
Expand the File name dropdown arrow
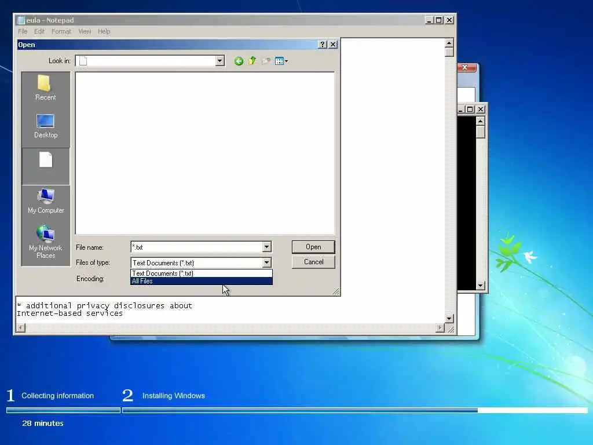tap(266, 247)
